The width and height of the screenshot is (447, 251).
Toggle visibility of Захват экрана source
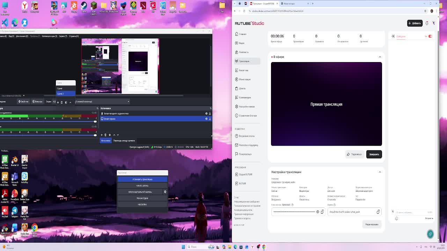(206, 119)
